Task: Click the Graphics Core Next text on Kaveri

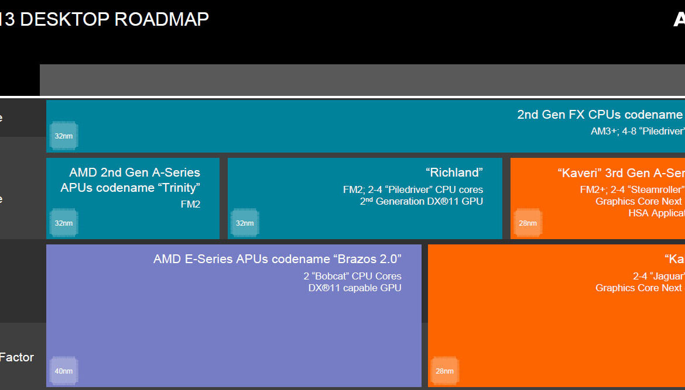Action: (x=638, y=201)
